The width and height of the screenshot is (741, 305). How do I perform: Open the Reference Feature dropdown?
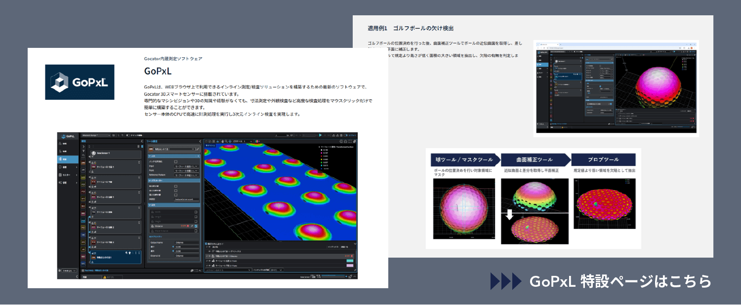coord(187,176)
